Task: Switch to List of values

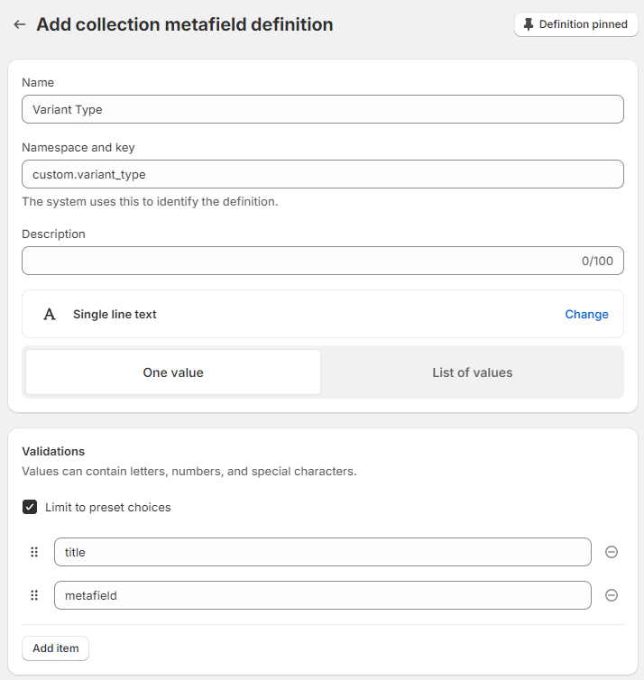Action: tap(472, 372)
